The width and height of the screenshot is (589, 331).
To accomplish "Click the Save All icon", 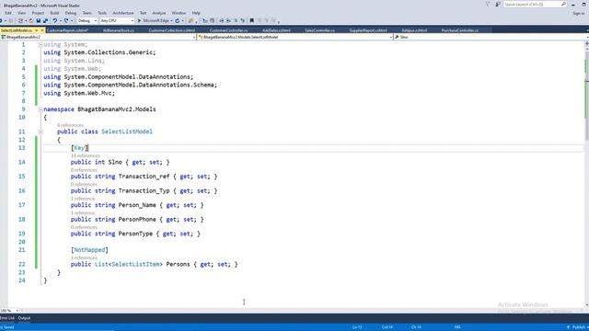I will coord(45,20).
